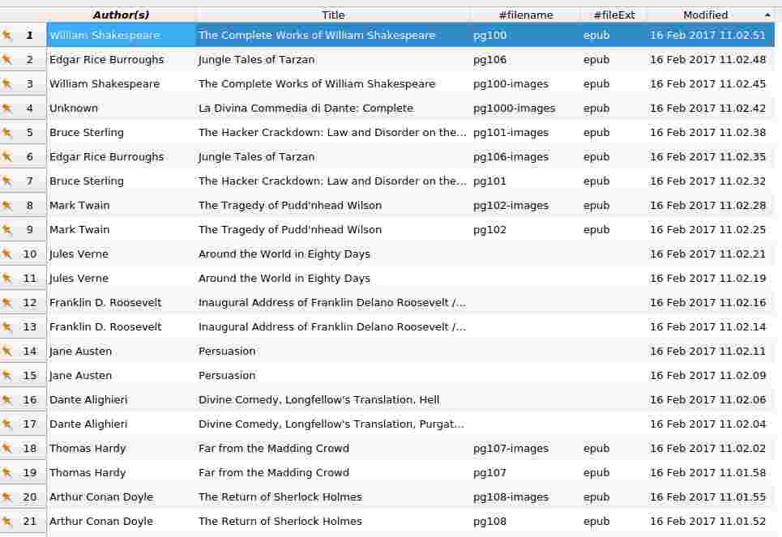
Task: Click the marker pin icon on row 13
Action: pos(6,326)
